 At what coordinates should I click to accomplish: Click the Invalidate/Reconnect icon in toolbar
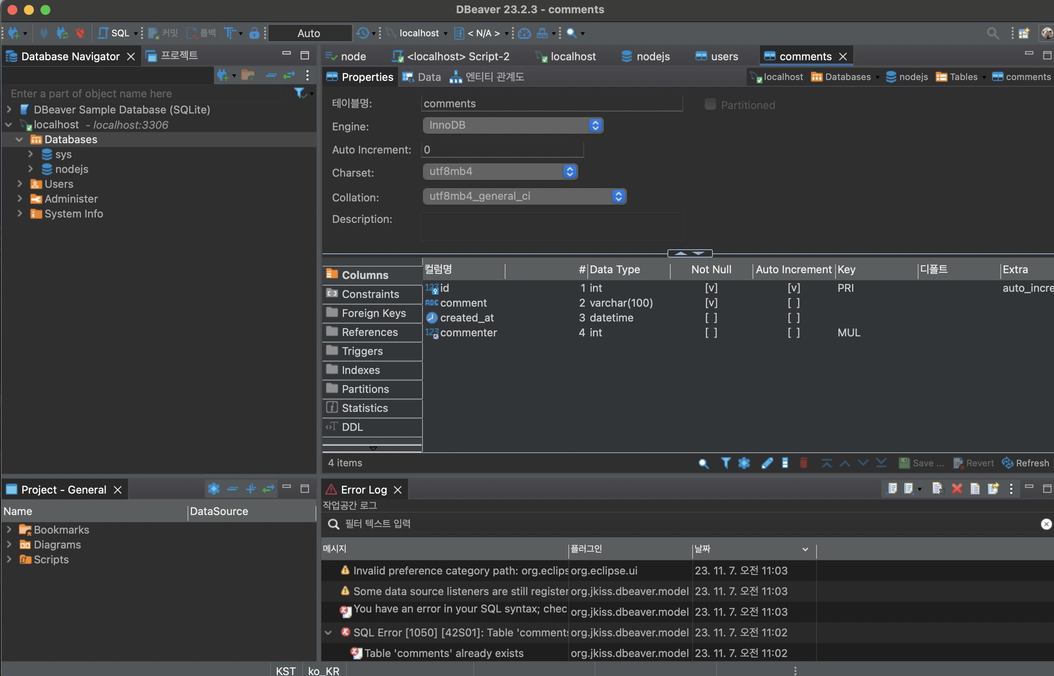62,33
